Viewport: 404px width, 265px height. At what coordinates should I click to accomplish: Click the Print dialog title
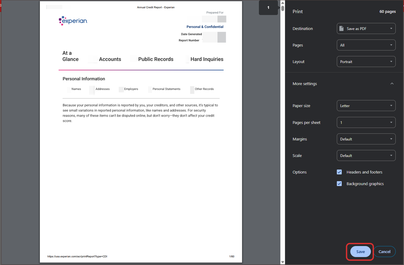pyautogui.click(x=298, y=12)
